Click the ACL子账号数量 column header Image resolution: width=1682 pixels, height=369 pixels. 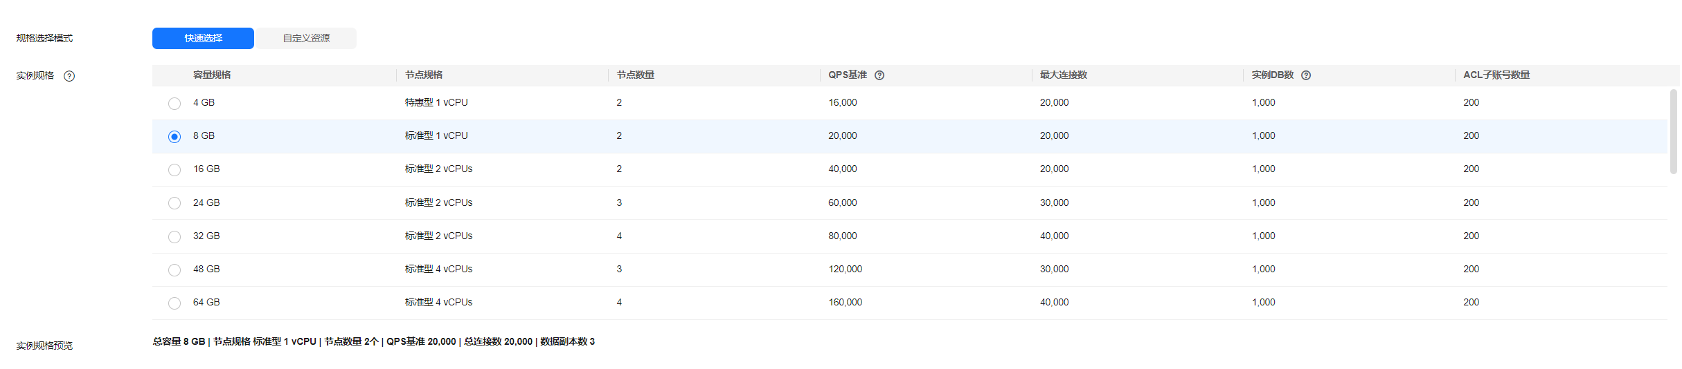click(x=1496, y=75)
